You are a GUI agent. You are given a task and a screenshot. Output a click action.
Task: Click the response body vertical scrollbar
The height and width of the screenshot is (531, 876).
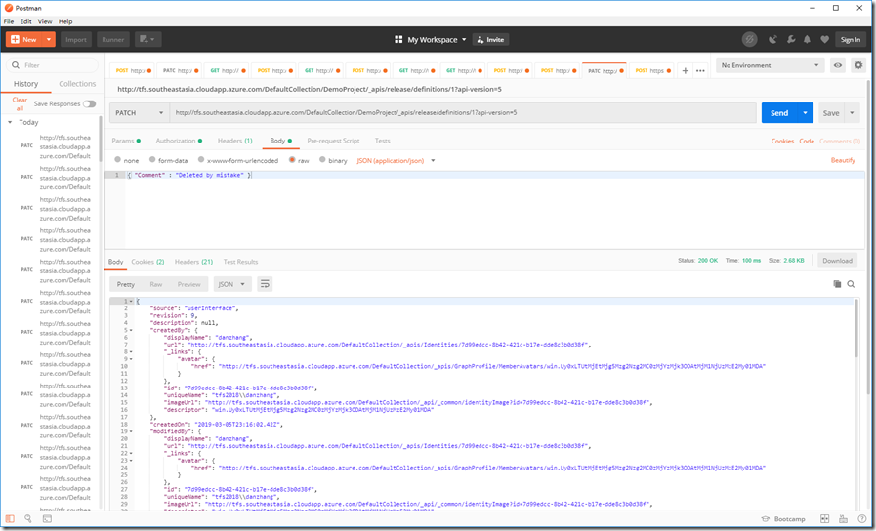855,329
